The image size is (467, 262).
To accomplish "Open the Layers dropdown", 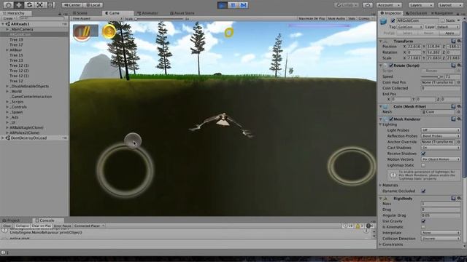I will click(x=421, y=5).
